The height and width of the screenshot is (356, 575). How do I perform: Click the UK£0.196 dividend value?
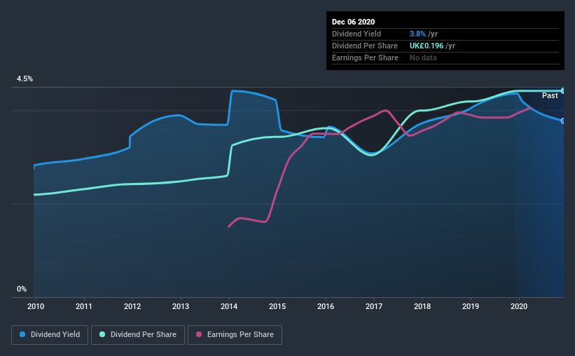click(427, 46)
